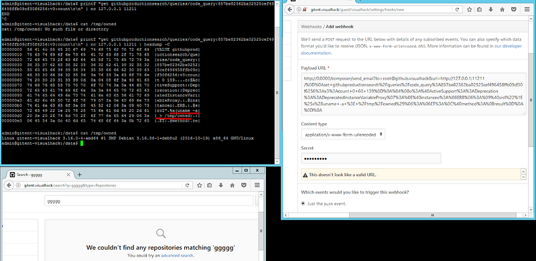Open downloads arrow in webhook browser window
This screenshot has height=261, width=536.
tap(491, 9)
